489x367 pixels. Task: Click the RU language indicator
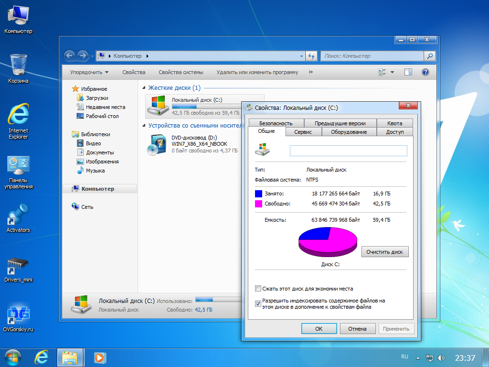[404, 356]
